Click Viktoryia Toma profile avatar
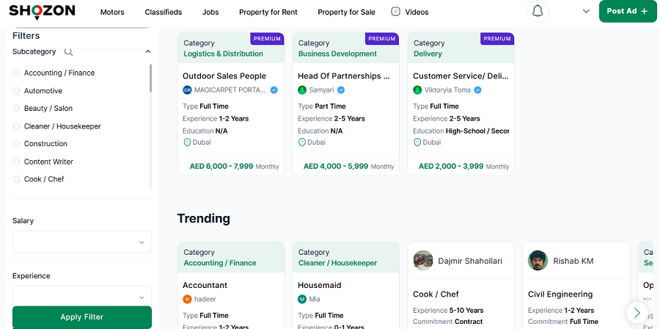Viewport: 660px width, 329px height. click(x=417, y=90)
